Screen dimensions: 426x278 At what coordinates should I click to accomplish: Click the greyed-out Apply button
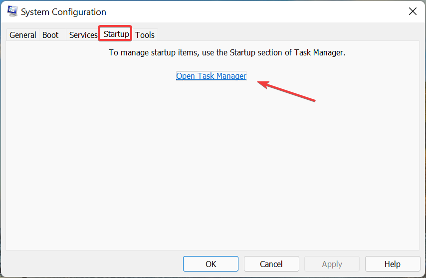(332, 264)
